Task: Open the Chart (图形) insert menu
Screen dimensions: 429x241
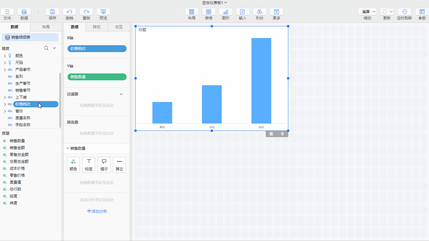Action: tap(225, 12)
